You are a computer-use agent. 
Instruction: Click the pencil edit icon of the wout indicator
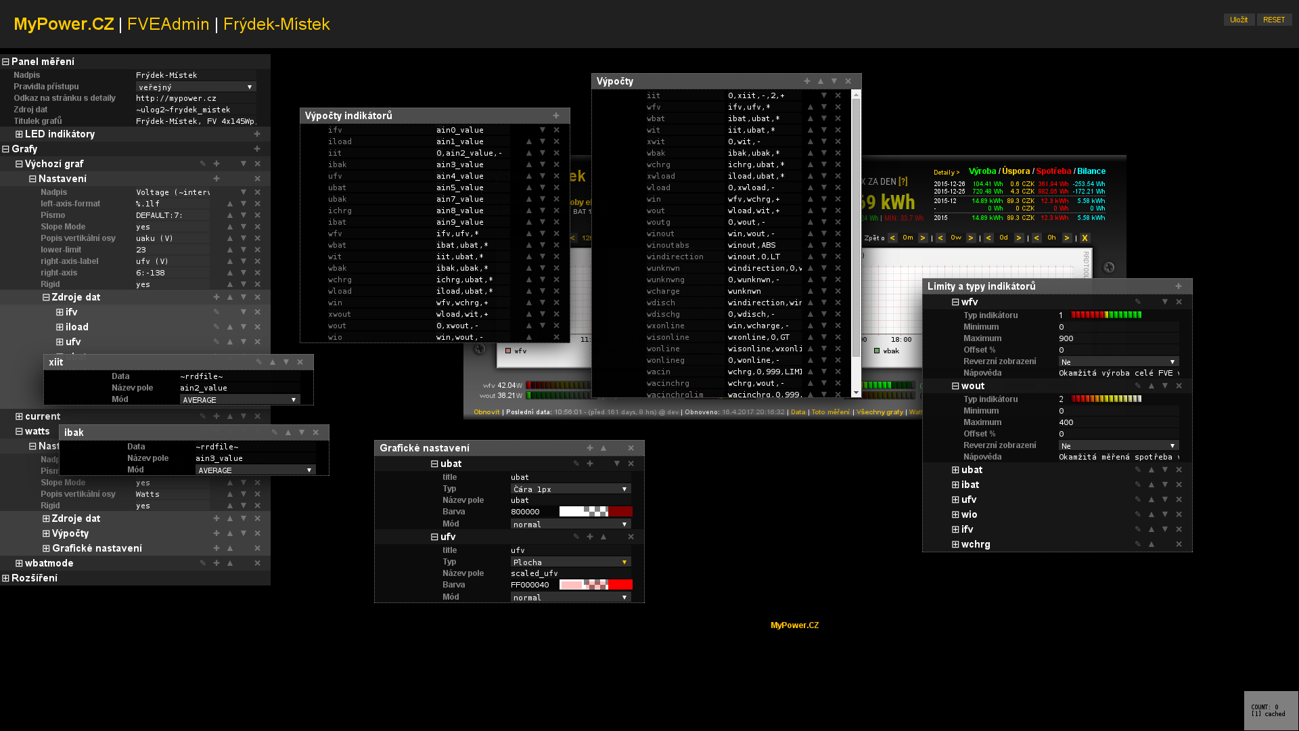pos(1137,386)
